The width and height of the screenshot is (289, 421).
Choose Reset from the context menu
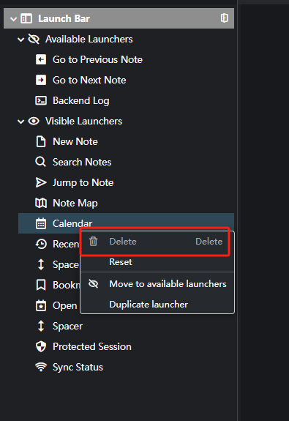click(157, 262)
